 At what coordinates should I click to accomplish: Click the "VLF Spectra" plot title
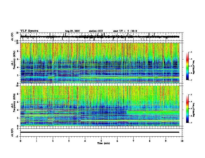pyautogui.click(x=29, y=31)
